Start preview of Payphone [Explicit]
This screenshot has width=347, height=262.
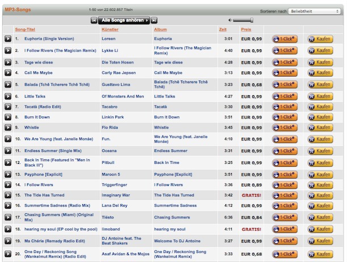pyautogui.click(x=7, y=174)
